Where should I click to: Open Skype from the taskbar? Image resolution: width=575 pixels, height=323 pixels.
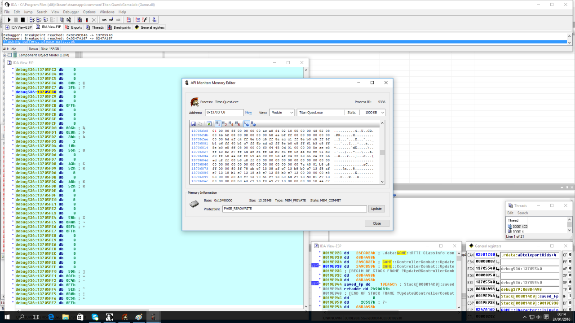coord(95,317)
